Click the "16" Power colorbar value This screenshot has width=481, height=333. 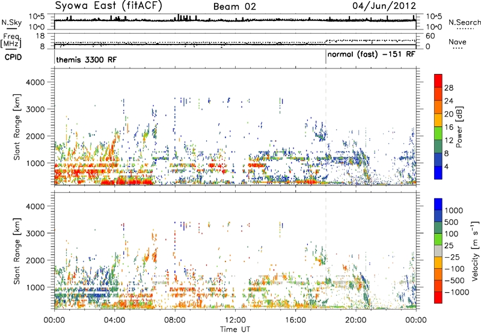coord(449,127)
